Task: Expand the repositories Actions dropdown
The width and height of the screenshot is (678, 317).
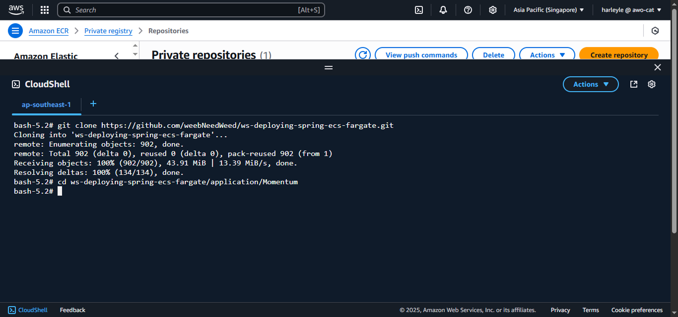Action: [x=547, y=54]
